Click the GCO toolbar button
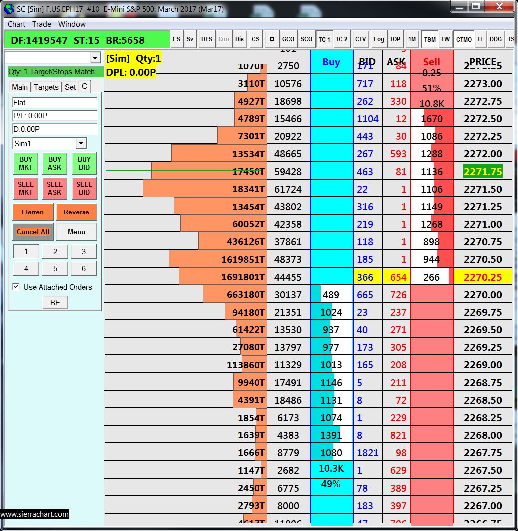518x531 pixels. coord(288,39)
